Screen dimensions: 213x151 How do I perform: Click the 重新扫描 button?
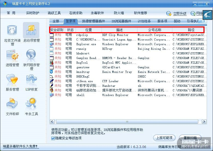click(190, 138)
